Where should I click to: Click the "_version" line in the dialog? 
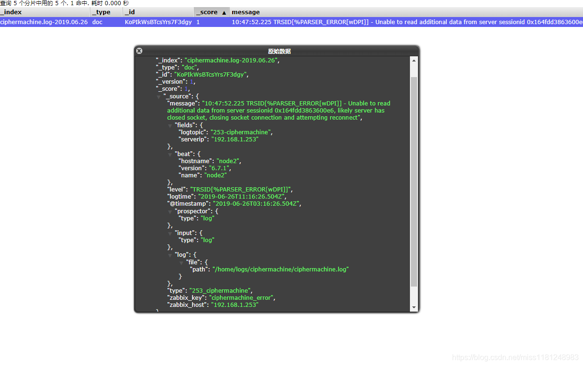pyautogui.click(x=175, y=81)
